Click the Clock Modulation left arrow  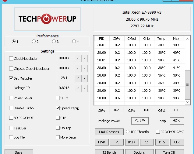(78, 59)
